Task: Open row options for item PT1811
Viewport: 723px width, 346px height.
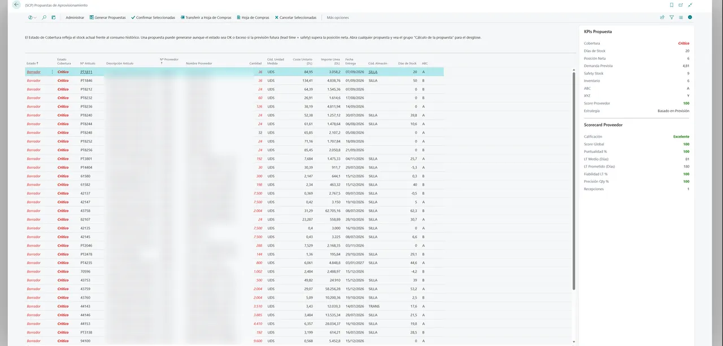Action: pyautogui.click(x=53, y=72)
